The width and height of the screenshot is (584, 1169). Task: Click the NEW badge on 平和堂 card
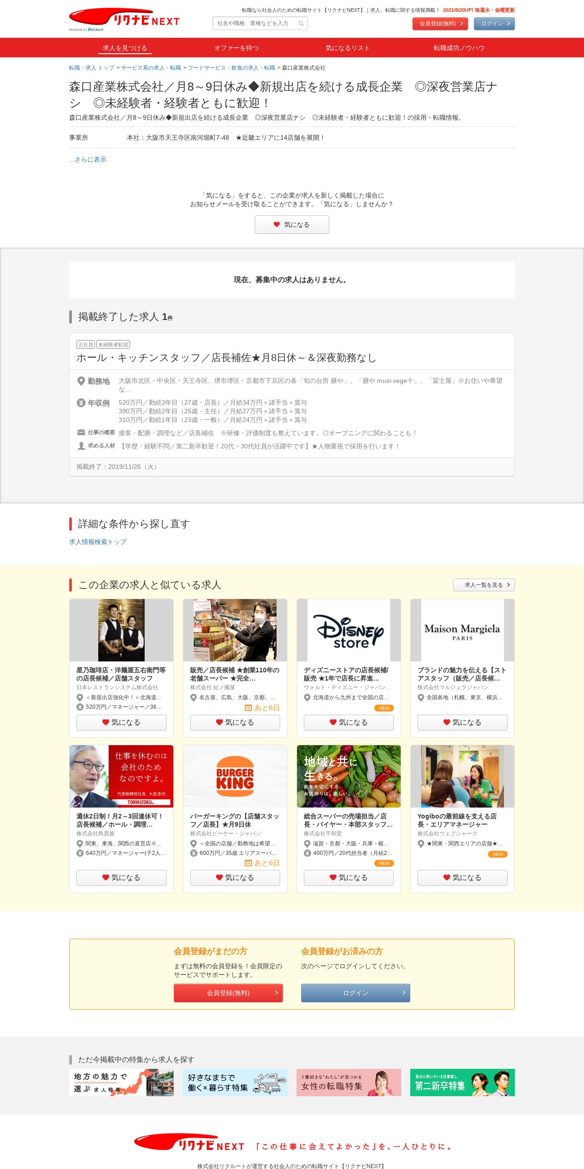click(384, 864)
